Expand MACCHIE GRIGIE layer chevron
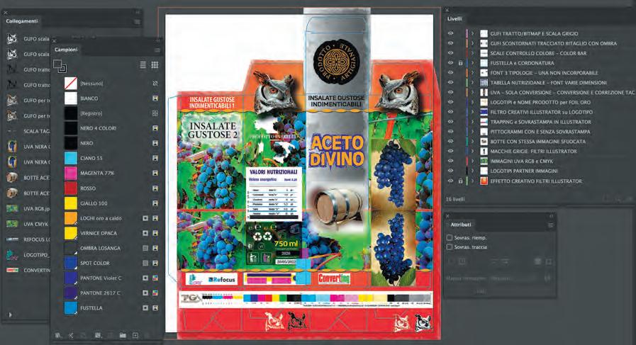Viewport: 636px width, 345px height. pos(472,151)
